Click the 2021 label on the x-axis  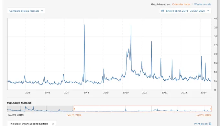pos(145,93)
